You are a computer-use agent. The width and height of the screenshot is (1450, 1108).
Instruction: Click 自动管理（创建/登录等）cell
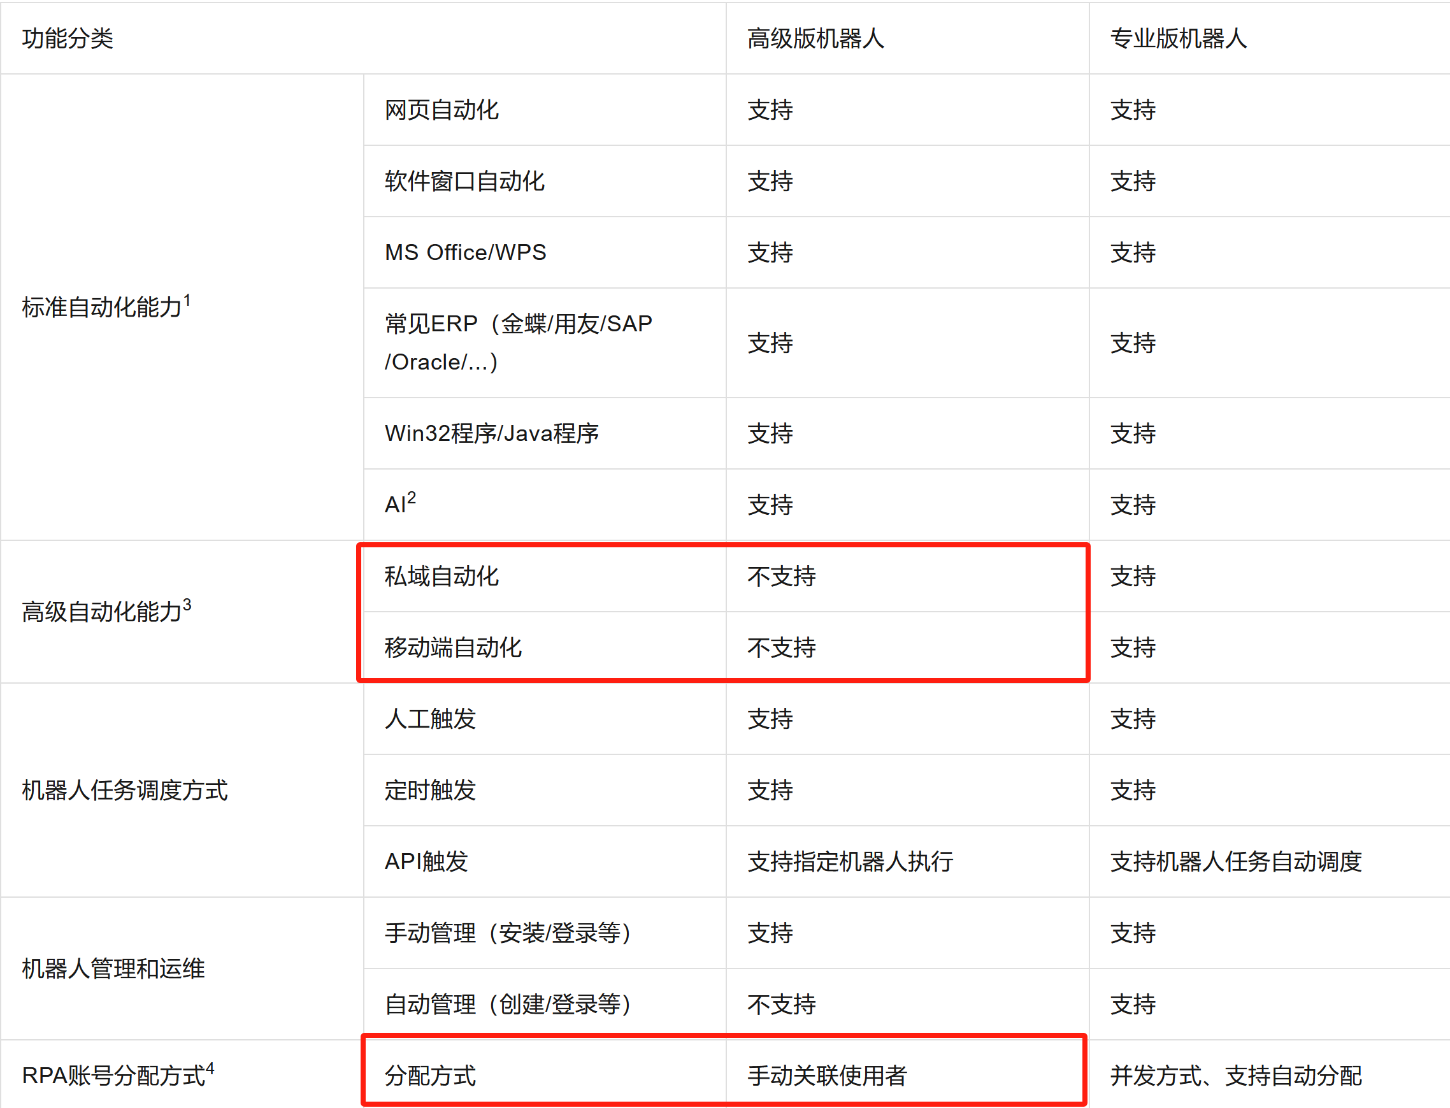(x=508, y=1004)
